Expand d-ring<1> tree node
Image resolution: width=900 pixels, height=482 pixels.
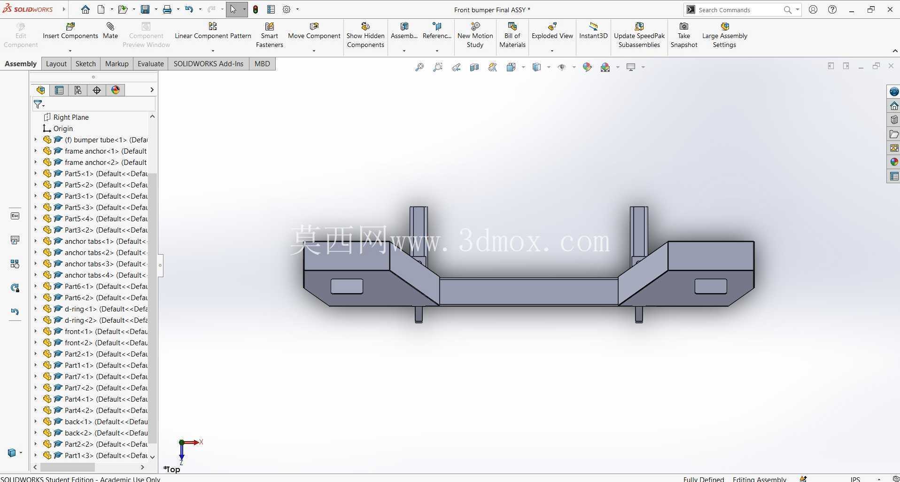pos(36,309)
